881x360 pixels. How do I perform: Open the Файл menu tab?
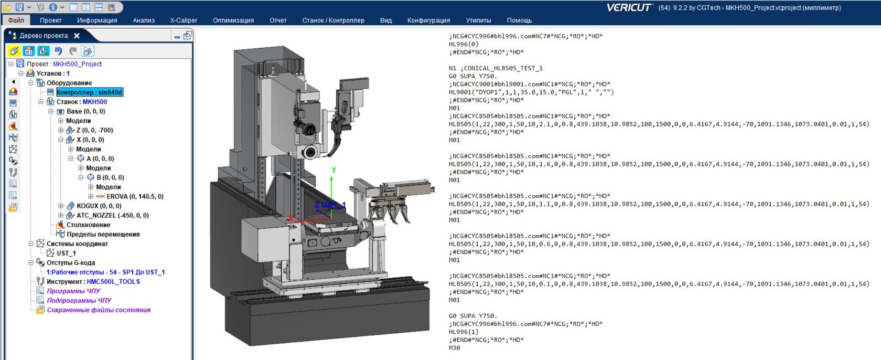pyautogui.click(x=16, y=20)
